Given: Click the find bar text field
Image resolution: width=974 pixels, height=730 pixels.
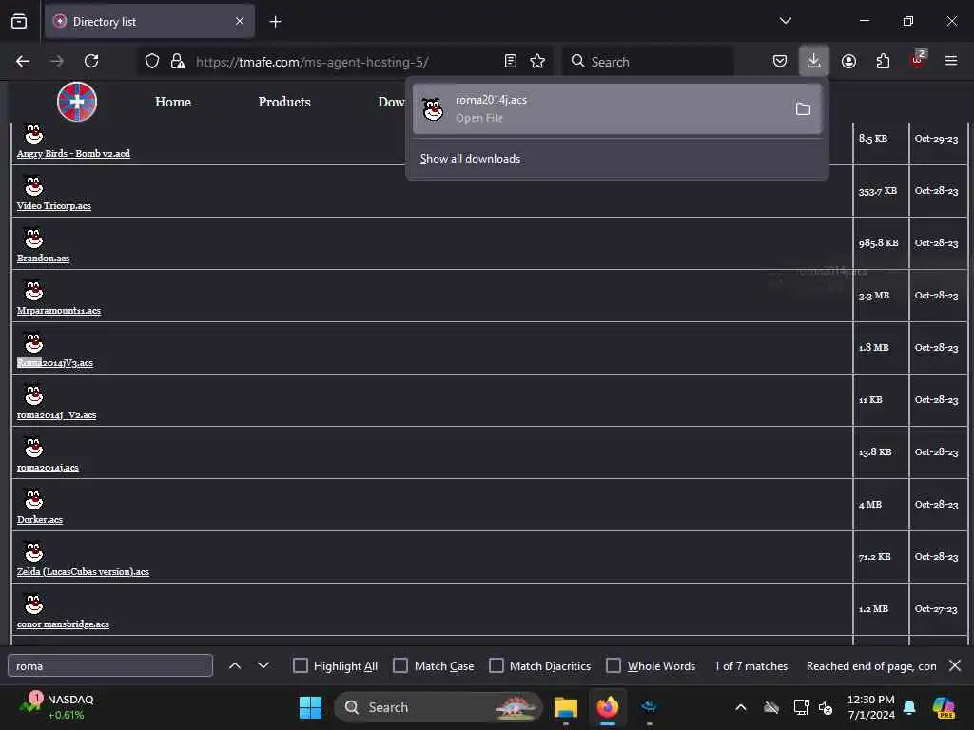Looking at the screenshot, I should pyautogui.click(x=110, y=665).
